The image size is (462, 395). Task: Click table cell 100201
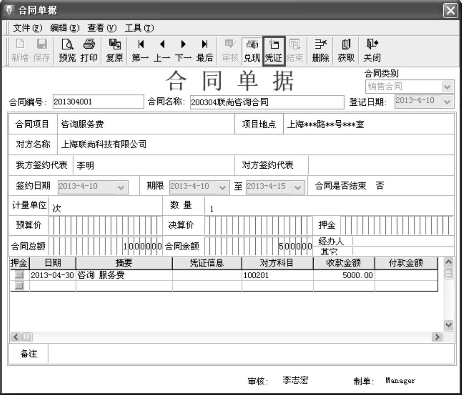pos(278,275)
